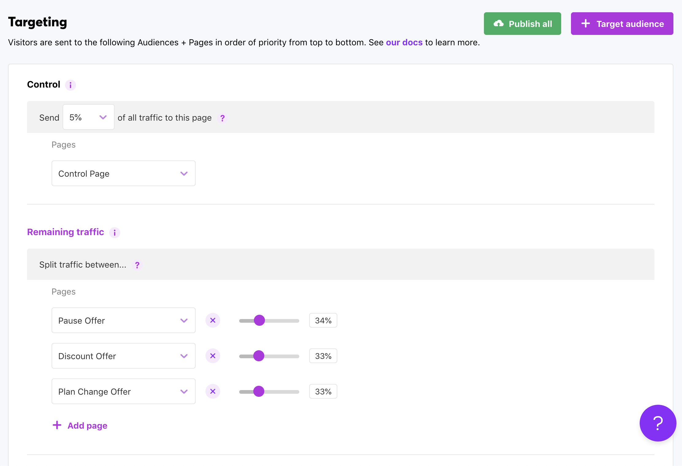Screen dimensions: 682x466
Task: Click the info icon beside Remaining traffic
Action: coord(115,233)
